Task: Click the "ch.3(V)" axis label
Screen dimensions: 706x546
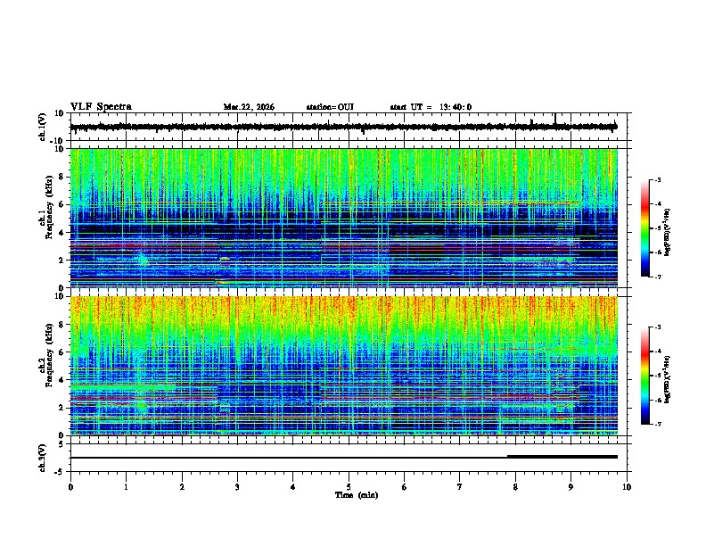Action: pos(43,459)
